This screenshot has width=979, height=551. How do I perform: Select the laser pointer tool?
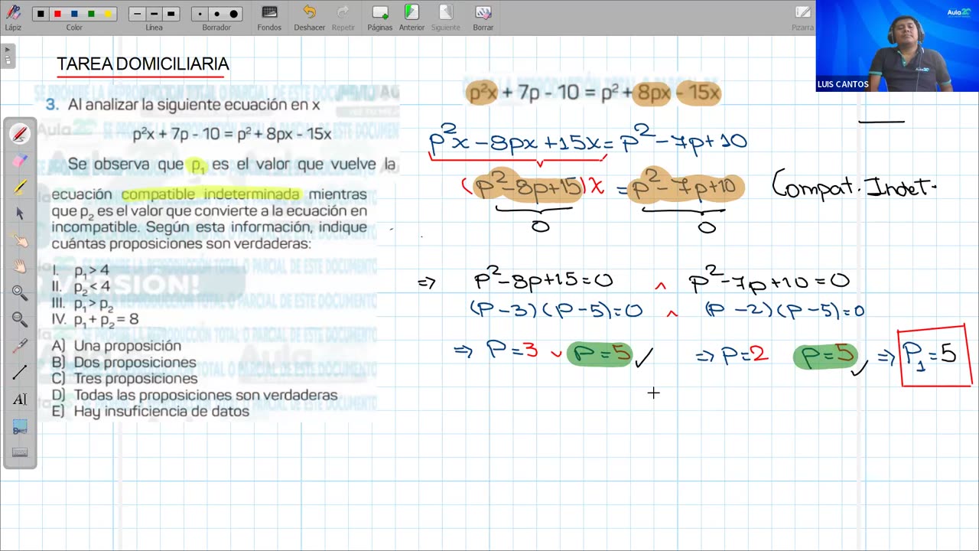point(20,346)
